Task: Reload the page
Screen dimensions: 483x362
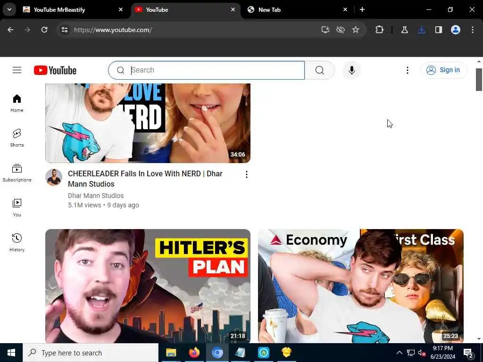Action: [44, 30]
